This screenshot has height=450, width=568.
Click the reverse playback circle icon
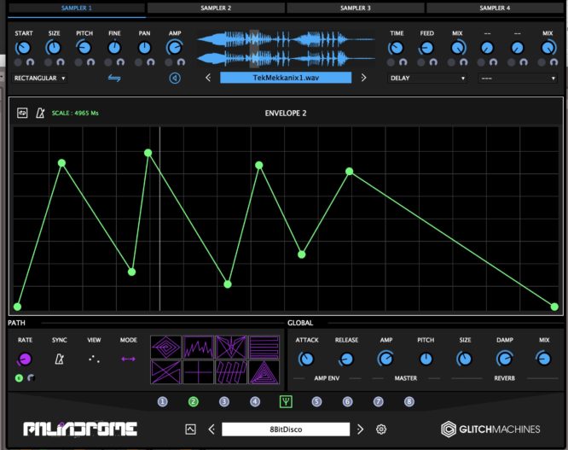tap(175, 78)
